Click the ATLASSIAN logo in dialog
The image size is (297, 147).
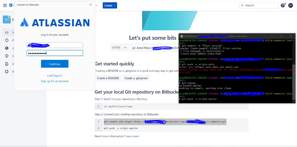point(55,22)
